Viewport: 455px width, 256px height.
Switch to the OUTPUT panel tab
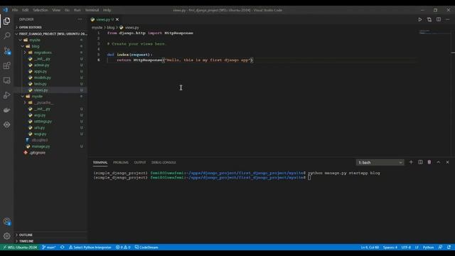[x=140, y=163]
